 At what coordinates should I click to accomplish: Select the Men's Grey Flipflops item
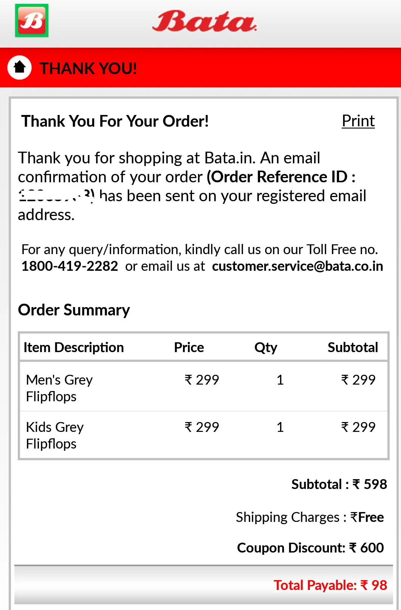59,388
